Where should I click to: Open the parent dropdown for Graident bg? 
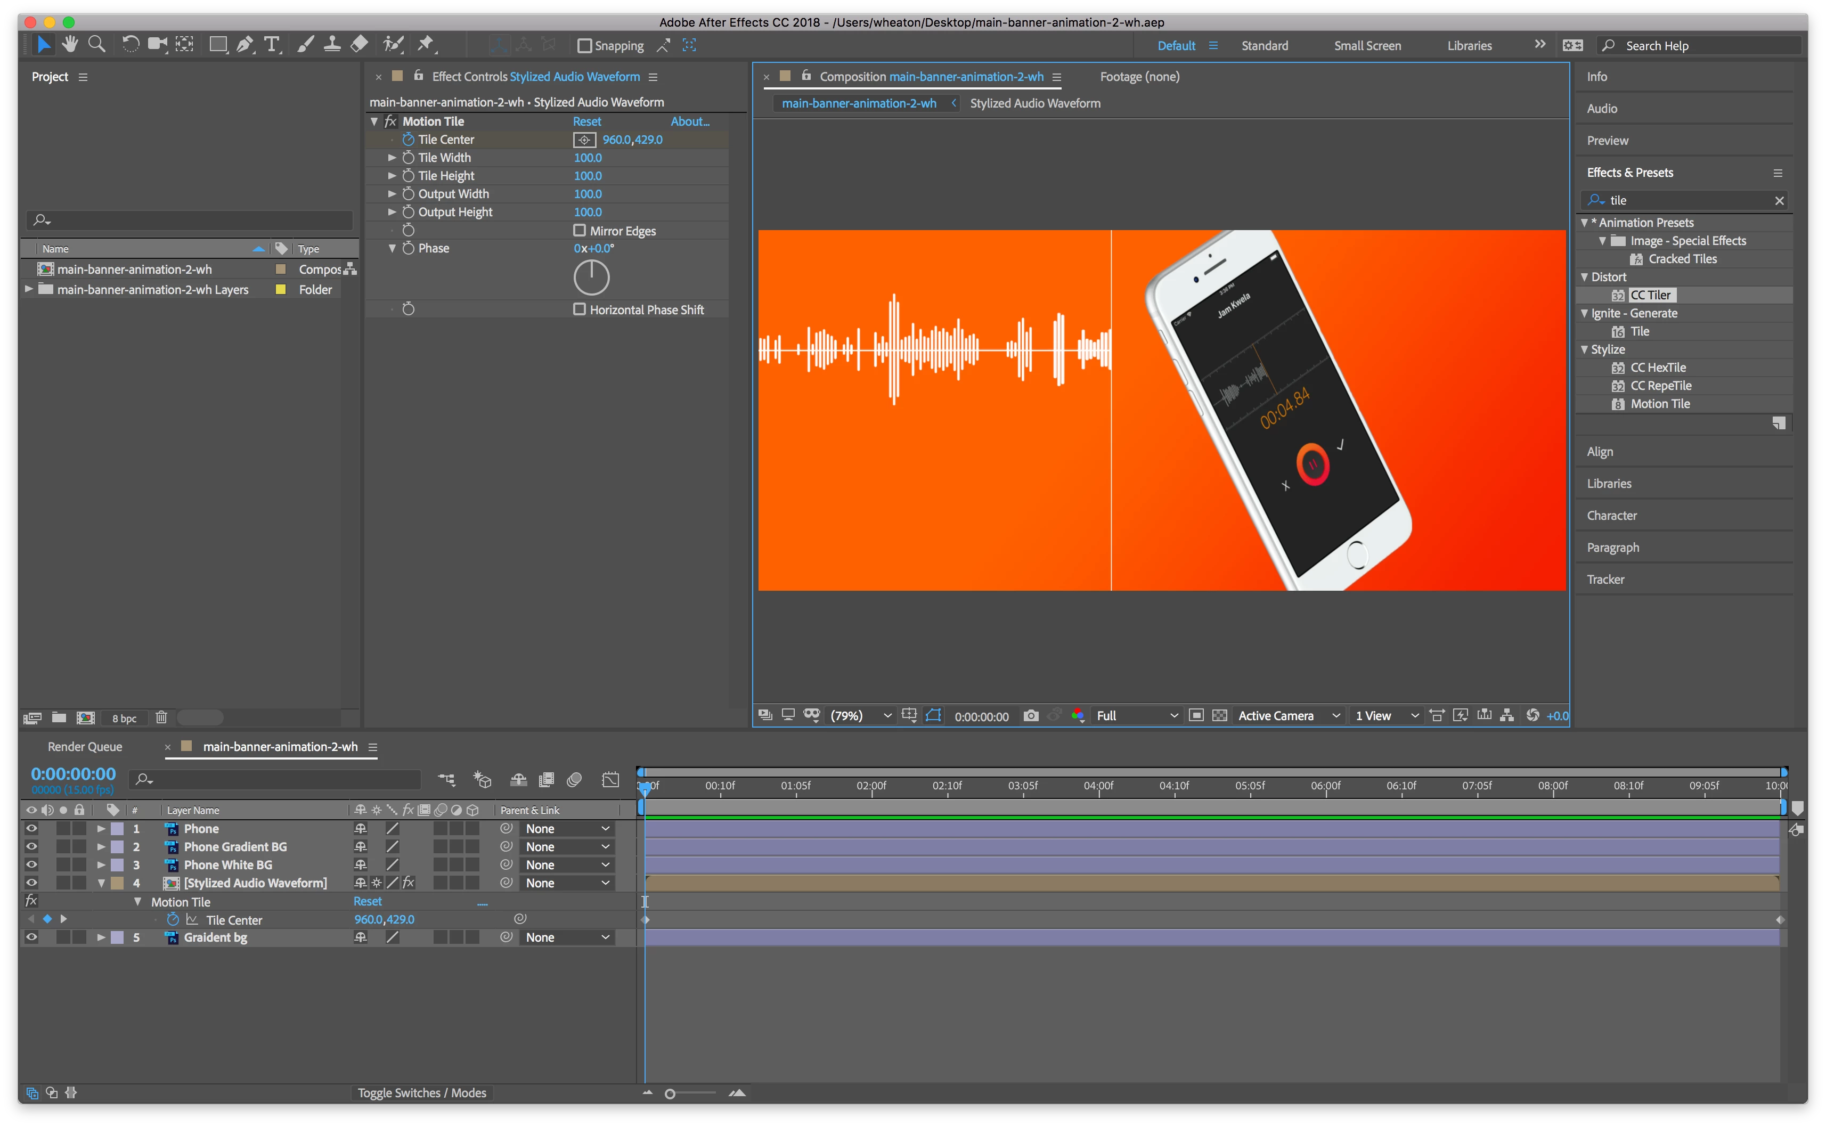click(567, 937)
